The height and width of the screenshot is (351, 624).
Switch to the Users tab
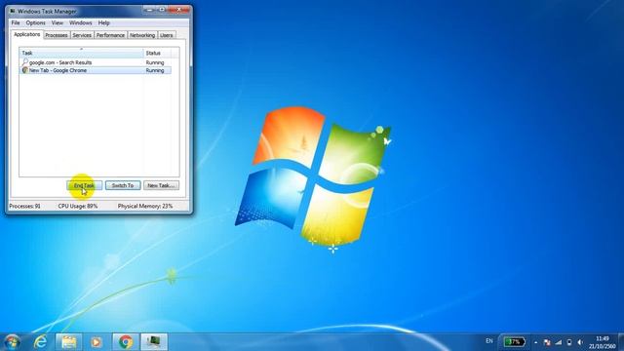(167, 35)
